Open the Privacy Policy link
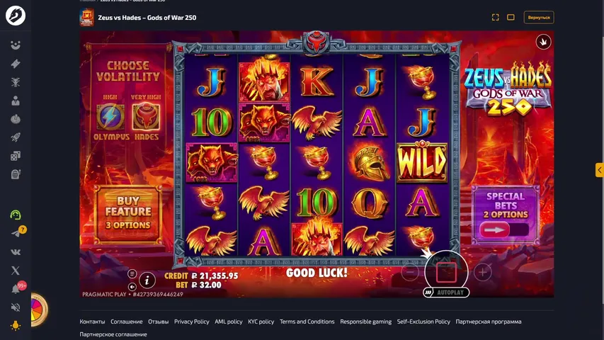 191,322
